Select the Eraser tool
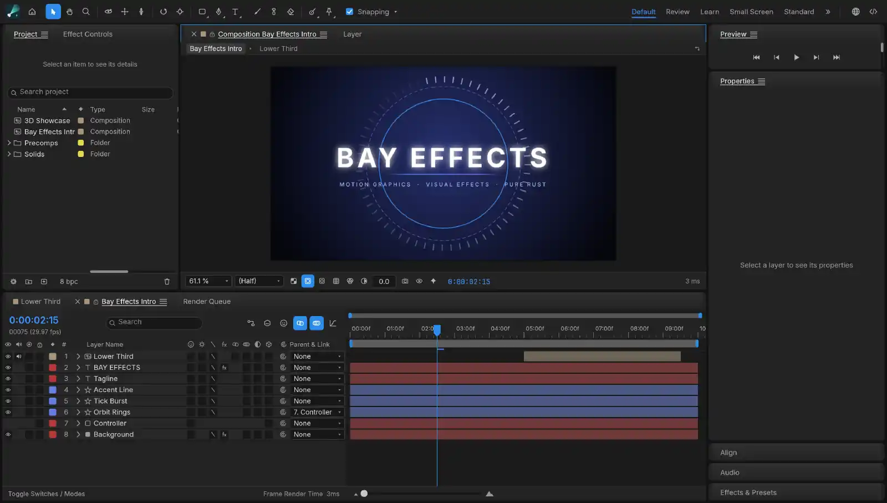 coord(290,12)
